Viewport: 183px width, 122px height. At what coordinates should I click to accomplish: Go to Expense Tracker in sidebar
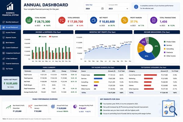point(10,38)
